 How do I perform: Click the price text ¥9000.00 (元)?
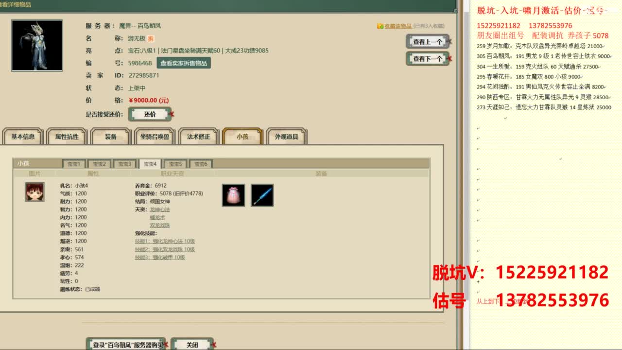[x=148, y=100]
